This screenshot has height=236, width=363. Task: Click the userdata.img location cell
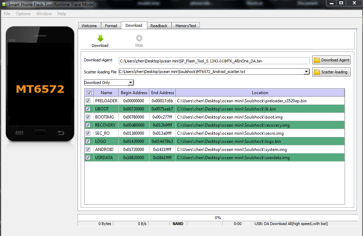coord(260,158)
